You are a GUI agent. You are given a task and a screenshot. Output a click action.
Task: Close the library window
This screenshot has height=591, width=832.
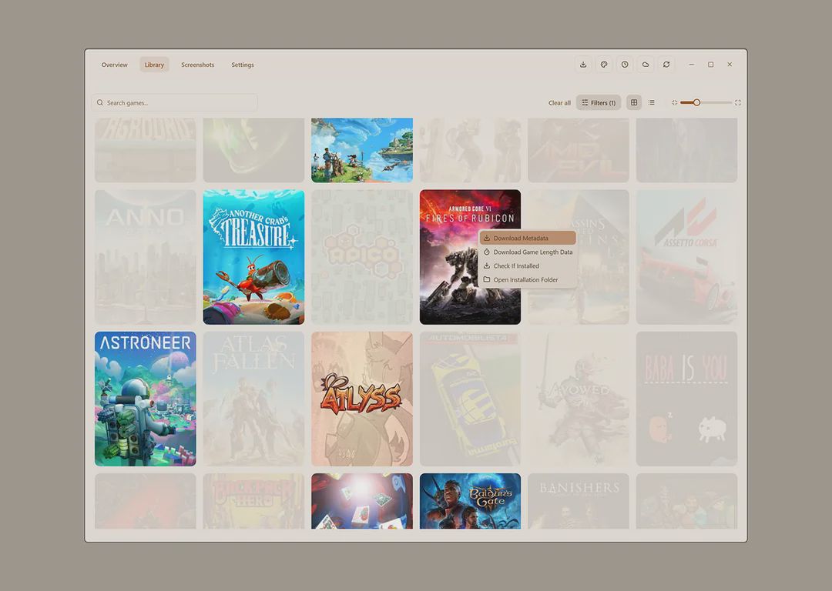click(x=730, y=65)
